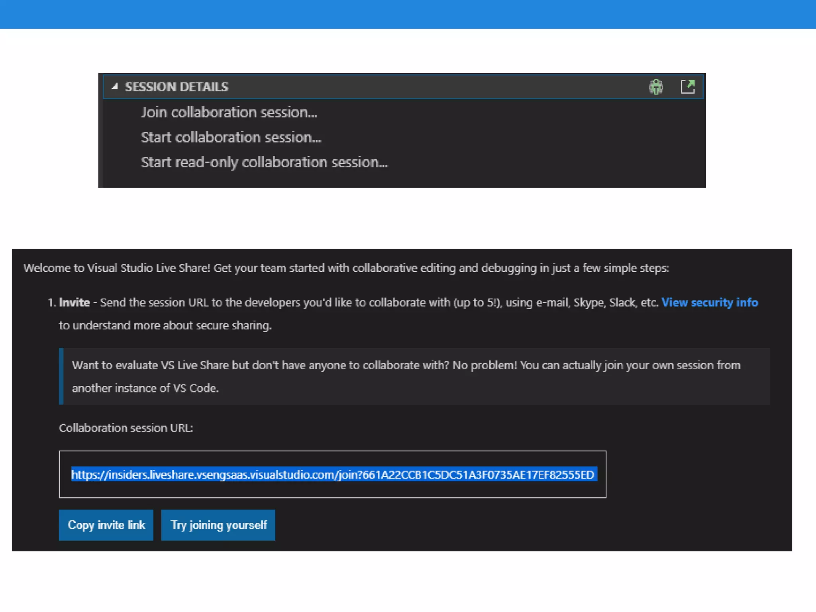Choose Start collaboration session entry
The image size is (816, 612).
tap(231, 137)
